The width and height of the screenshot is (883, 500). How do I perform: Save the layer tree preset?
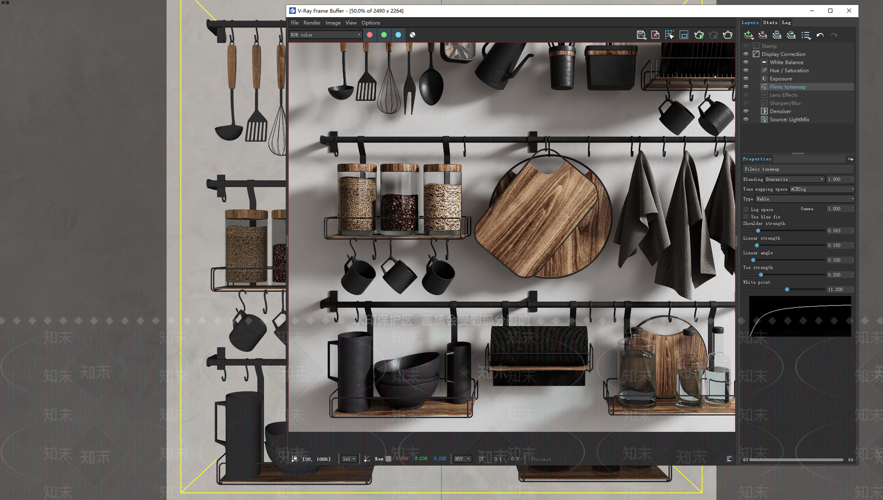pyautogui.click(x=777, y=35)
